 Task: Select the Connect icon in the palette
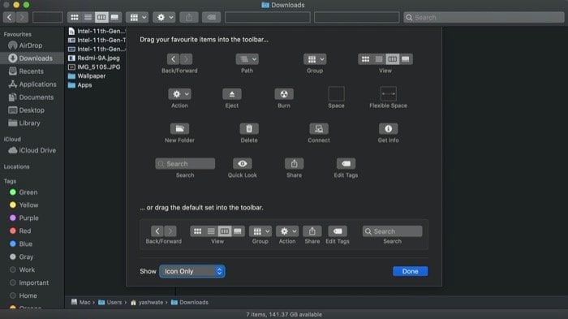319,129
